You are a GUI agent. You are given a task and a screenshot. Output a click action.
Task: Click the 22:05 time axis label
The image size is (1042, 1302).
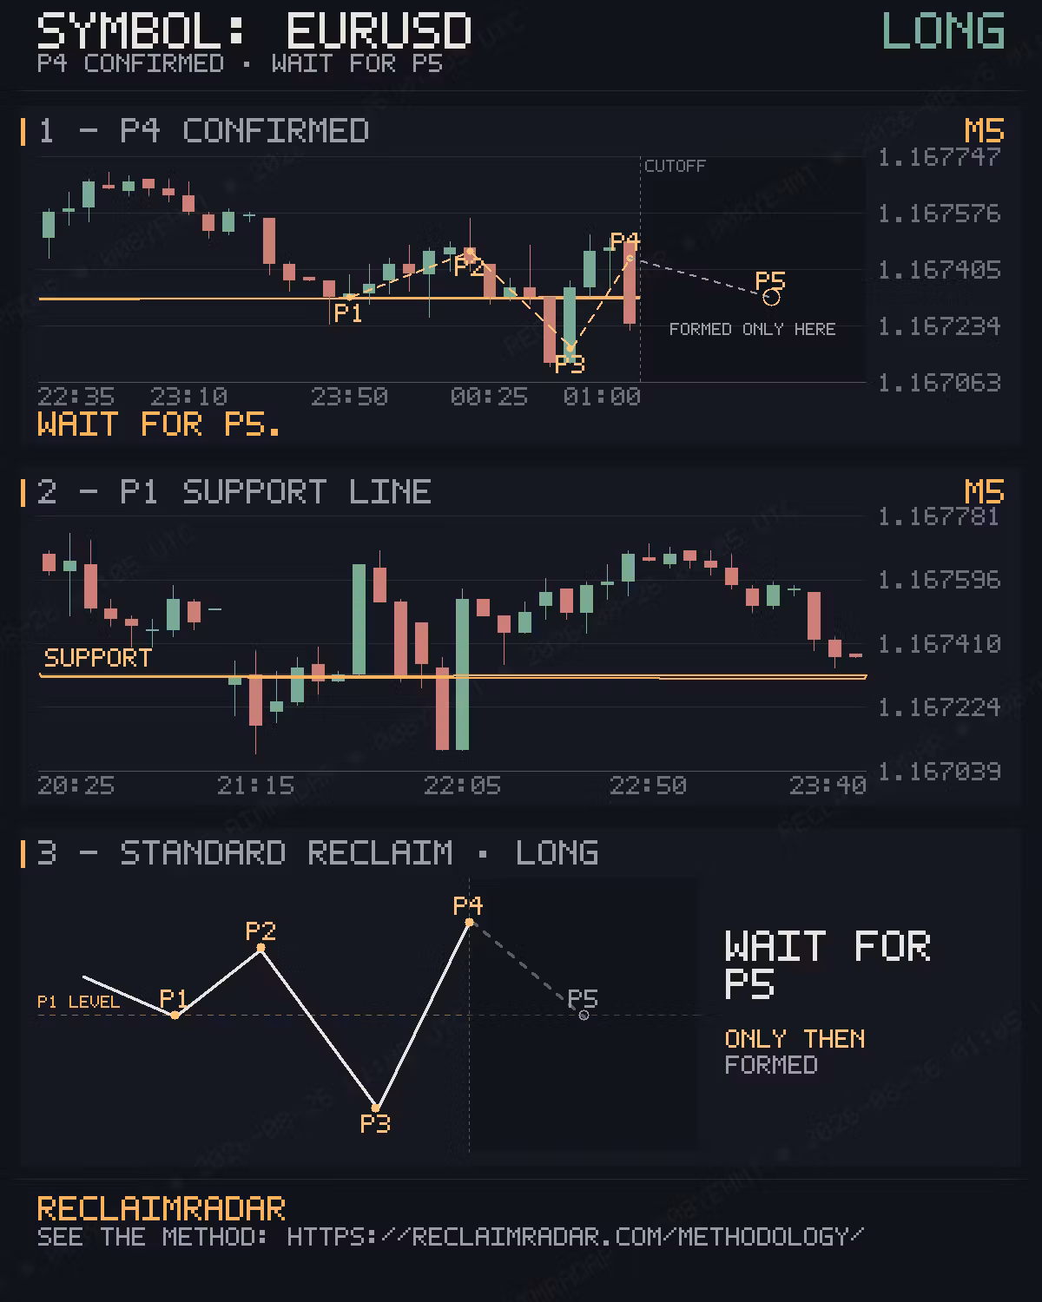tap(462, 786)
